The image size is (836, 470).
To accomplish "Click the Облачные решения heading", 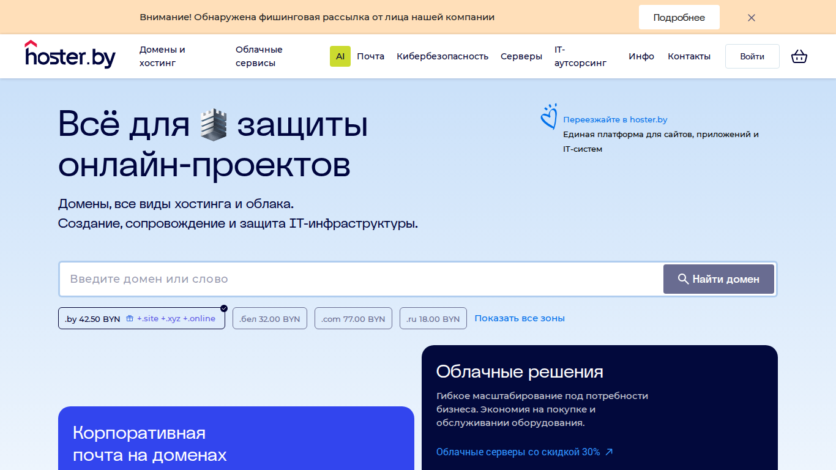I will (x=520, y=371).
